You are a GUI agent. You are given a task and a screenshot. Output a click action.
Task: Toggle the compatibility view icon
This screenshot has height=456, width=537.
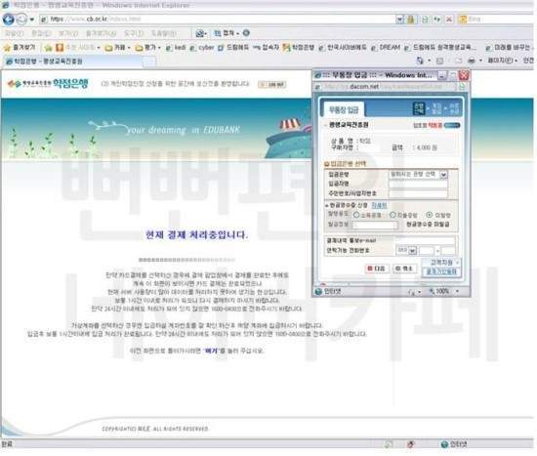425,20
